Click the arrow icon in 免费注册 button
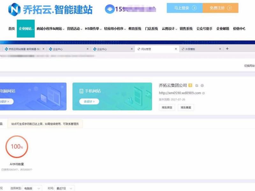The image size is (255, 191). tap(229, 8)
